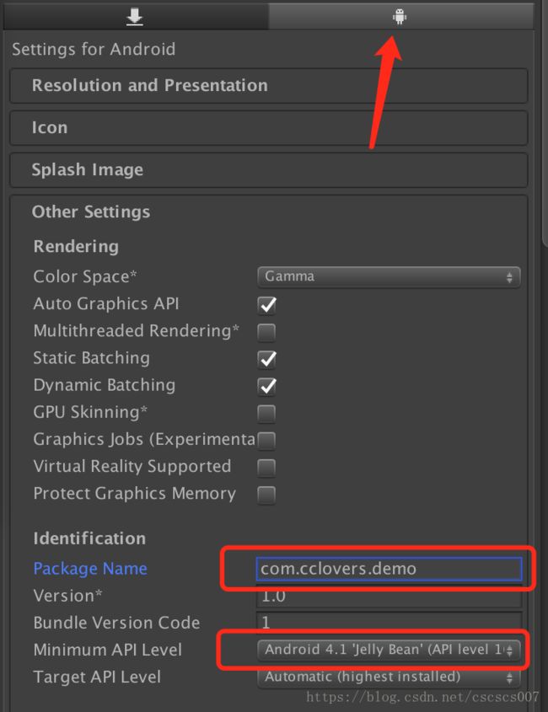548x712 pixels.
Task: Enable Virtual Reality Supported
Action: coord(266,468)
